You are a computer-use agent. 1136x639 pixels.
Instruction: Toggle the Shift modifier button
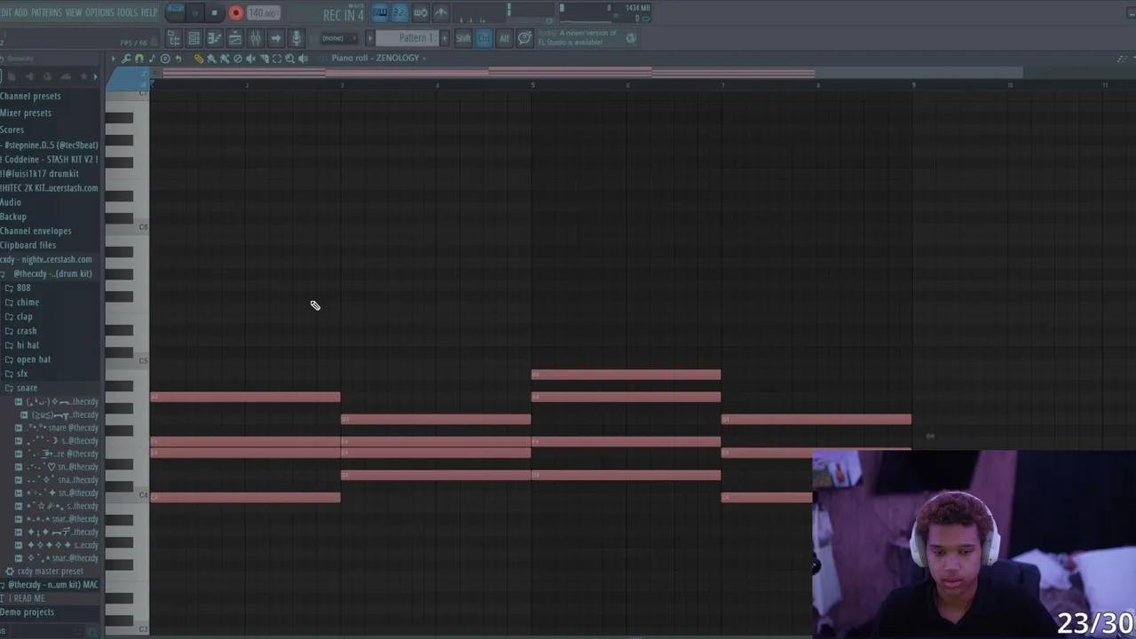pyautogui.click(x=463, y=38)
